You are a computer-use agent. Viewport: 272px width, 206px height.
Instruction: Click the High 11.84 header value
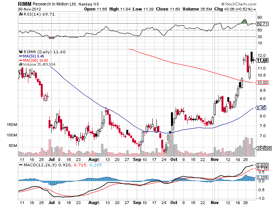120,9
